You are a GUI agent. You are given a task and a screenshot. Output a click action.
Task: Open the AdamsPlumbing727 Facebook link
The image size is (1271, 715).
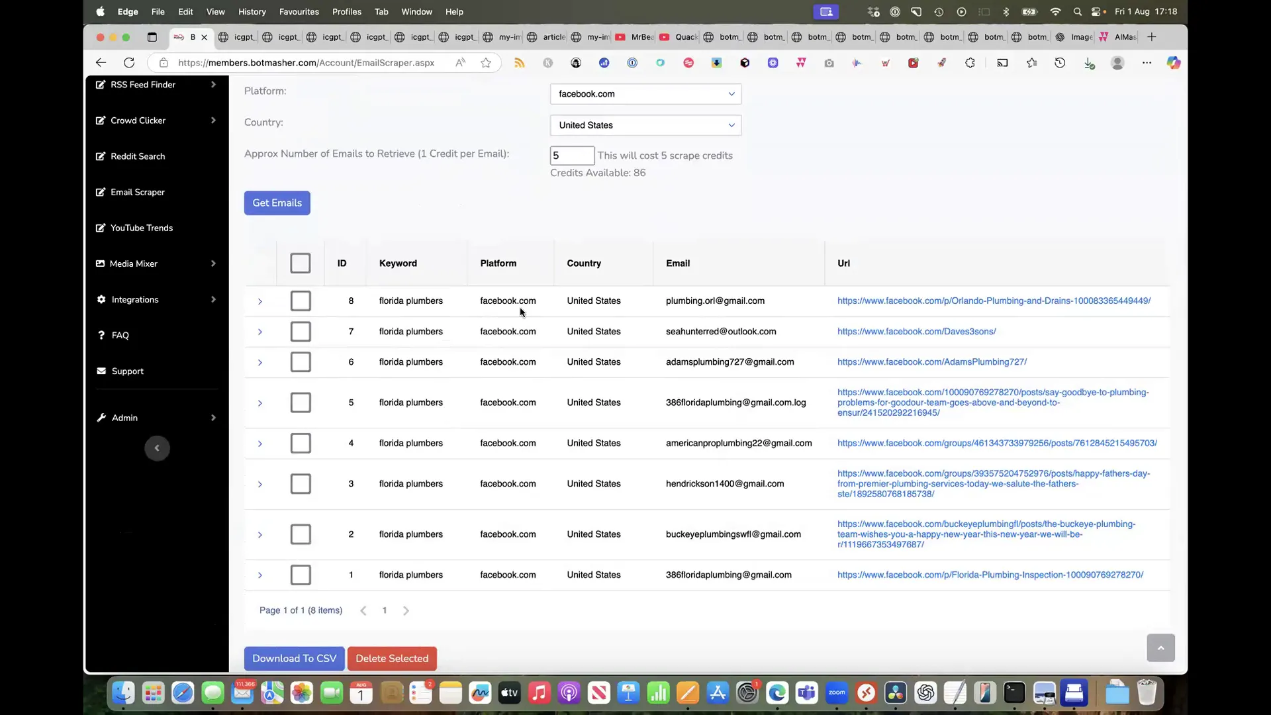(x=932, y=362)
